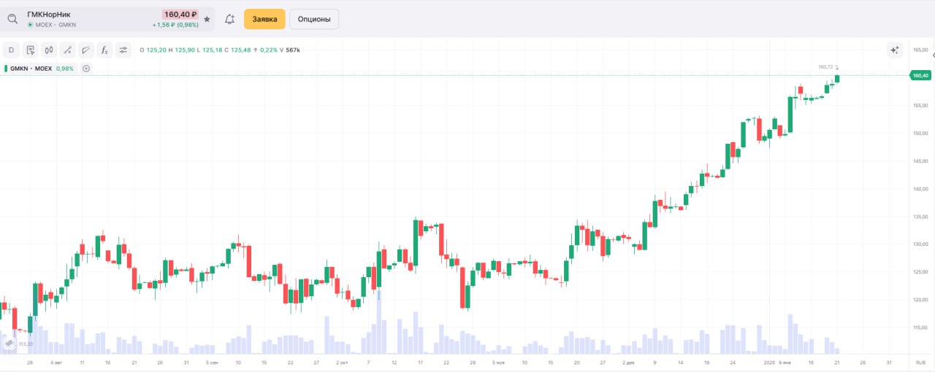Click the 160,40 current price label
Screen dimensions: 935x372
tap(920, 75)
